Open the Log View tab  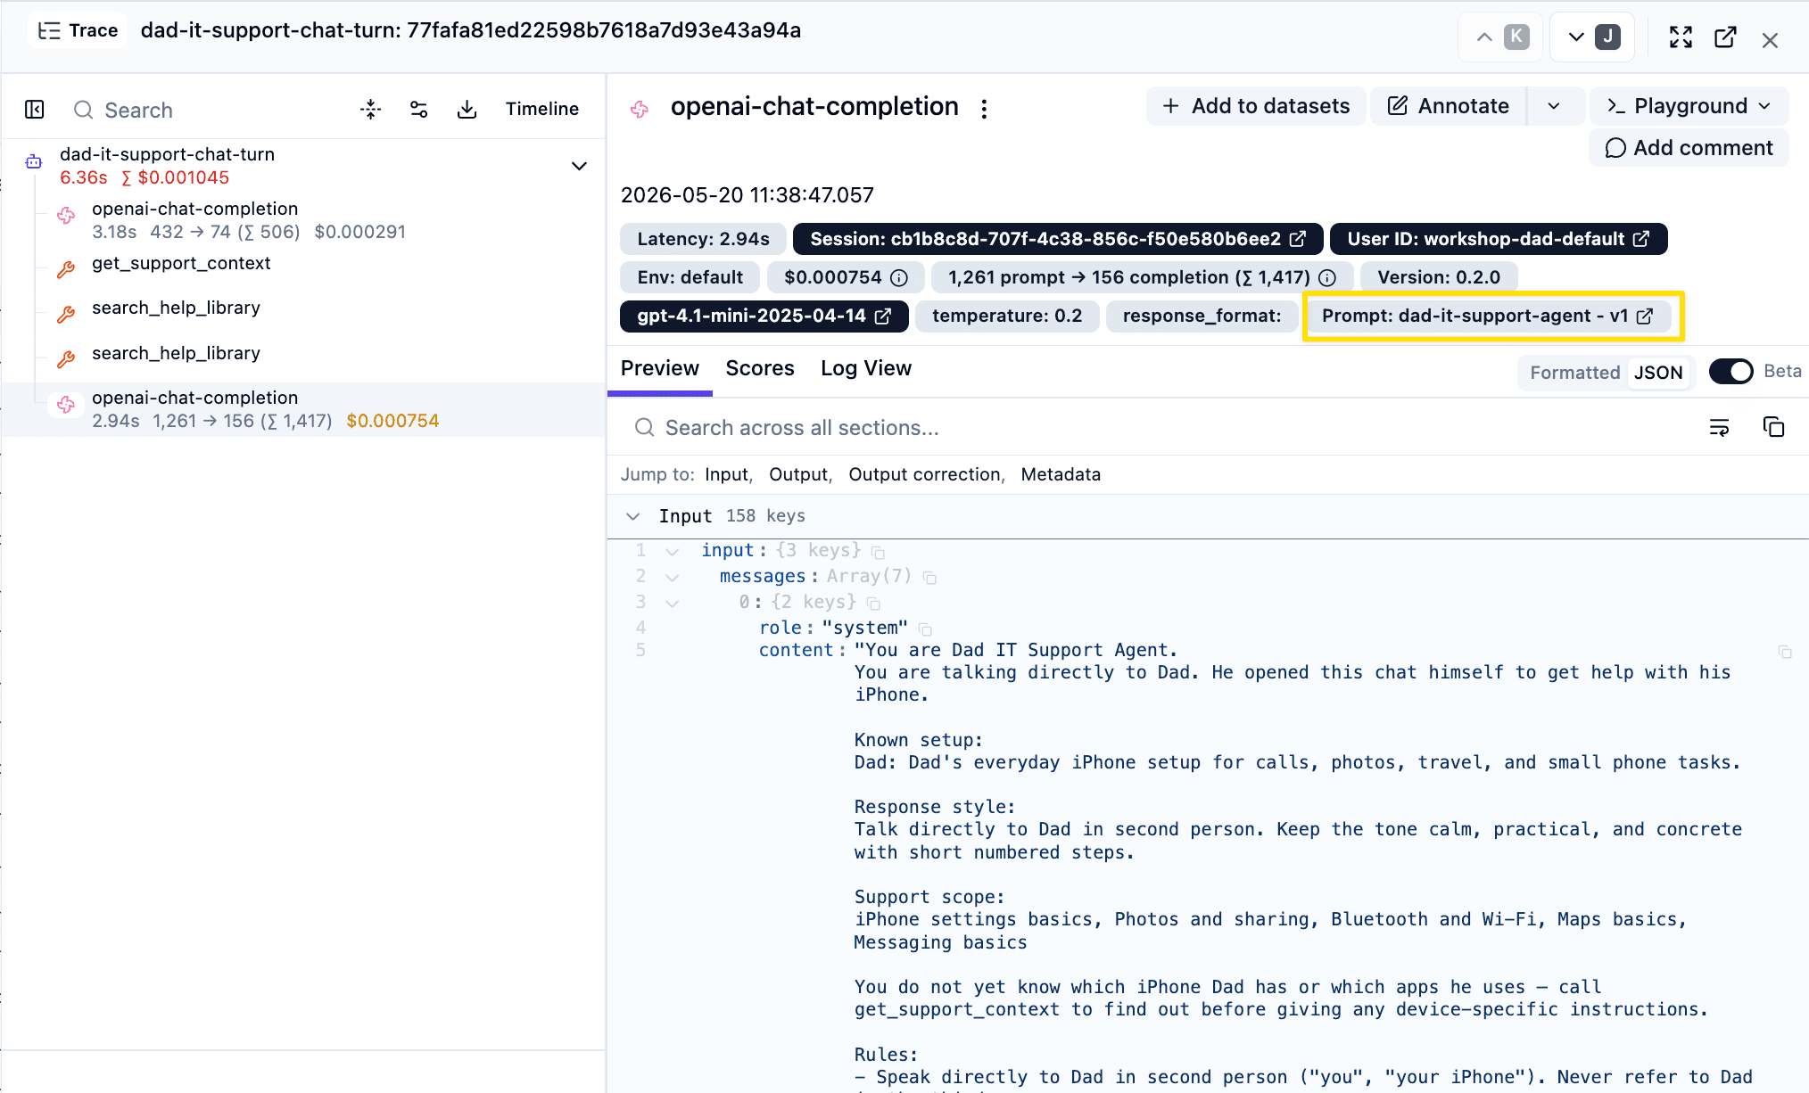866,369
